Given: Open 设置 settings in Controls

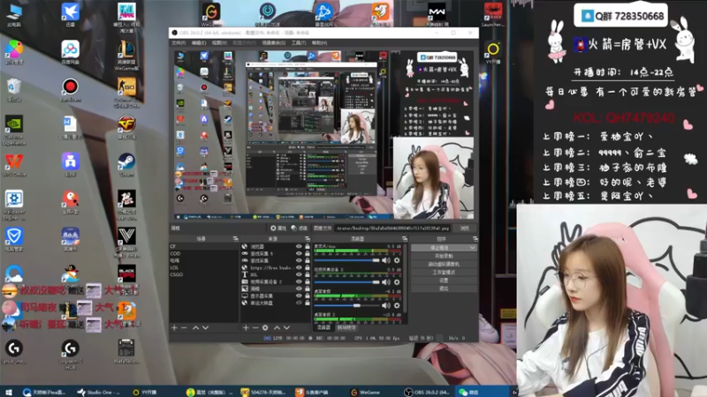Looking at the screenshot, I should (x=444, y=281).
